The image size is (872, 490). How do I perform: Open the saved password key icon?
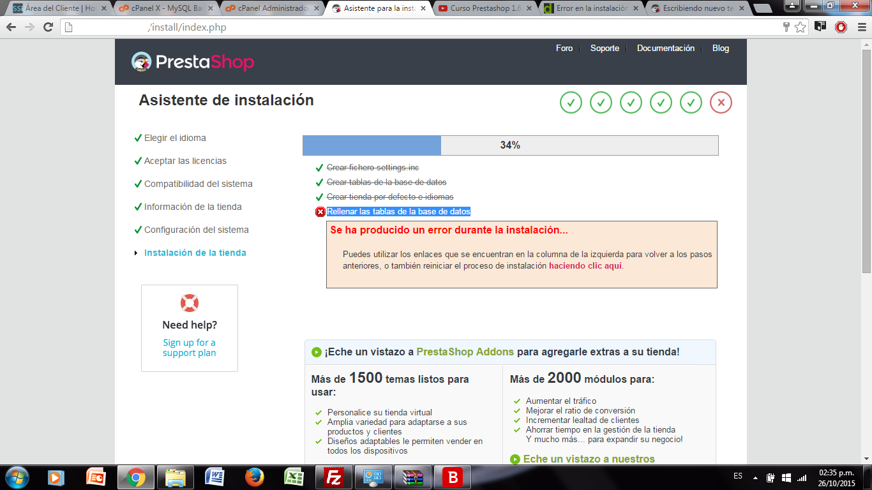point(786,27)
